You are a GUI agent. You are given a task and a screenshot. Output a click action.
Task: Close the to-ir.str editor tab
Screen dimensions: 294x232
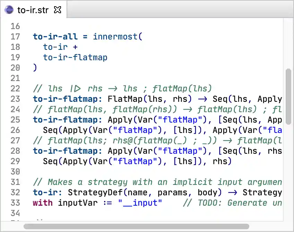tap(58, 10)
